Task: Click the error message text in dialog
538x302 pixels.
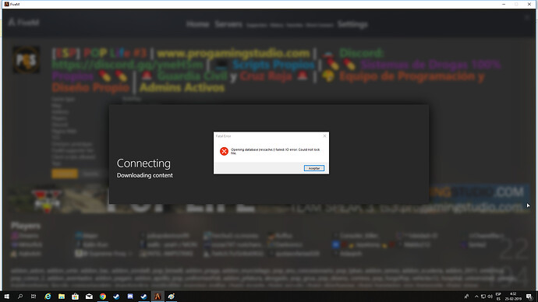Action: (x=275, y=151)
